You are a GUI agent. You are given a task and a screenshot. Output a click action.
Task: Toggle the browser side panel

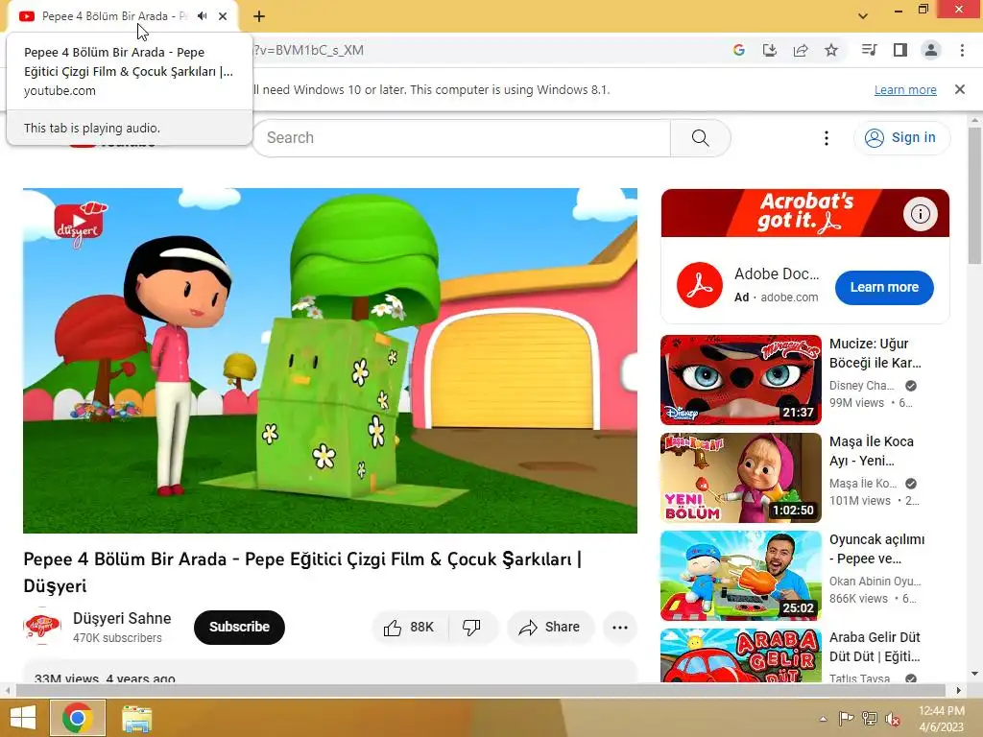click(900, 50)
